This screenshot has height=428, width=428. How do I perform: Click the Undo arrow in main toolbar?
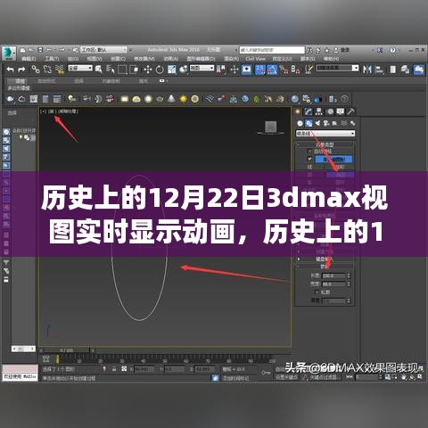click(11, 70)
